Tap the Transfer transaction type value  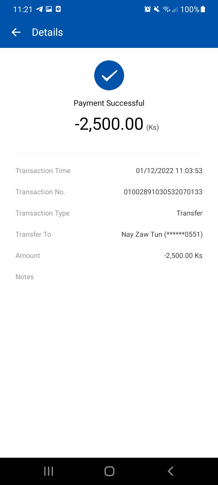click(x=190, y=213)
